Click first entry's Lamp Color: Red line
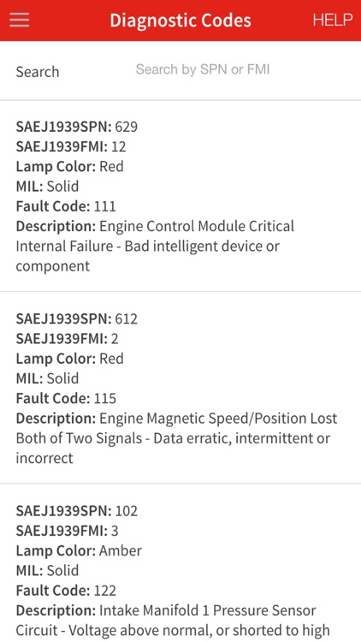 tap(69, 166)
